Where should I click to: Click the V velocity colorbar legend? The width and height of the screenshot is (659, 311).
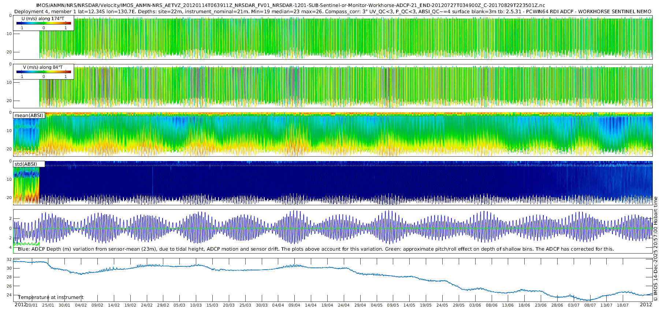pyautogui.click(x=44, y=72)
